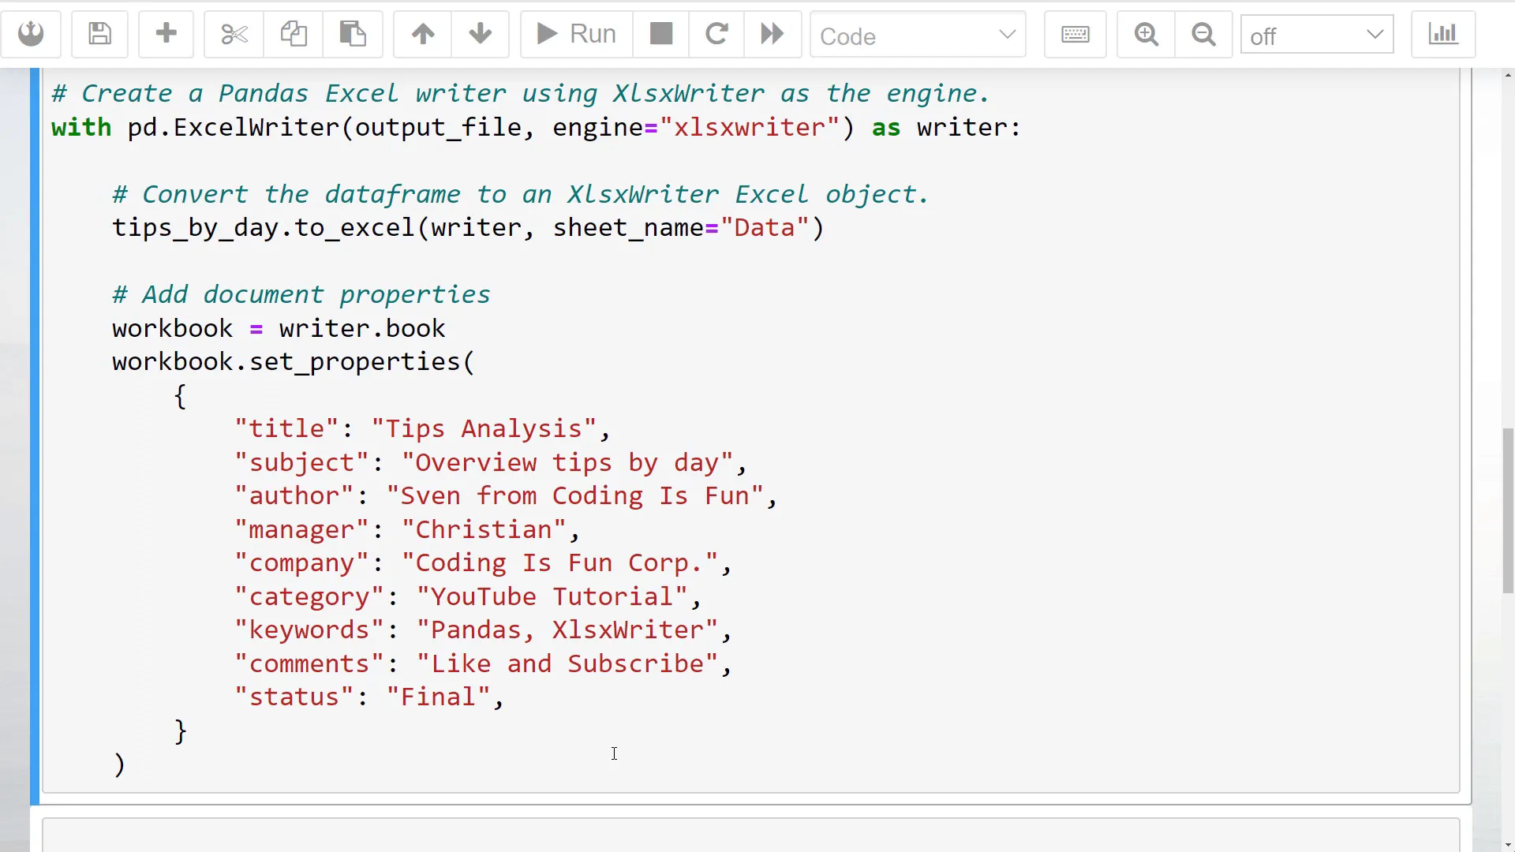Screen dimensions: 1515x852
Task: Click the vertical scrollbar thumb
Action: pyautogui.click(x=1508, y=510)
